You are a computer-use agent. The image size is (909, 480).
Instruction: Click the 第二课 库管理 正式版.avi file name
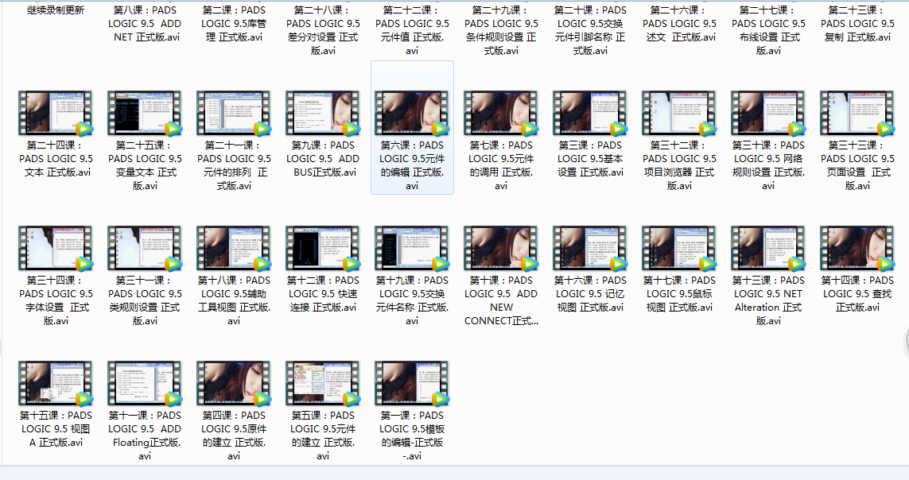[234, 23]
